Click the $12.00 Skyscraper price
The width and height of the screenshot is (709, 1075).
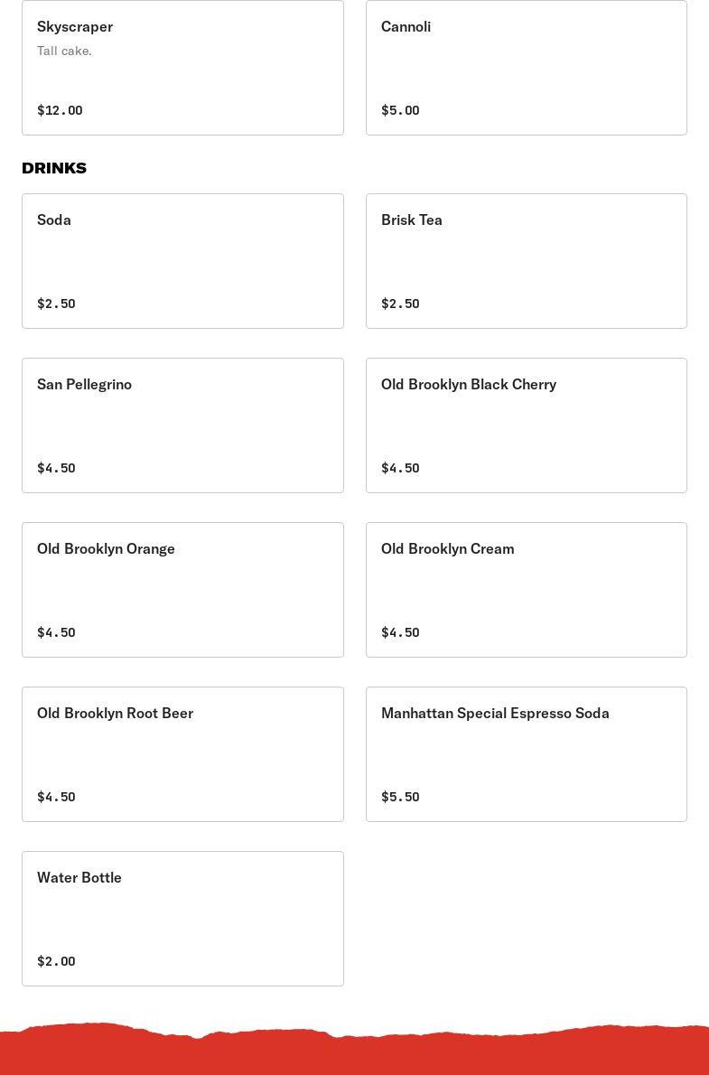click(60, 110)
